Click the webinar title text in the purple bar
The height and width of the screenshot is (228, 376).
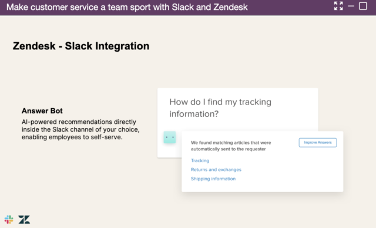tap(127, 7)
